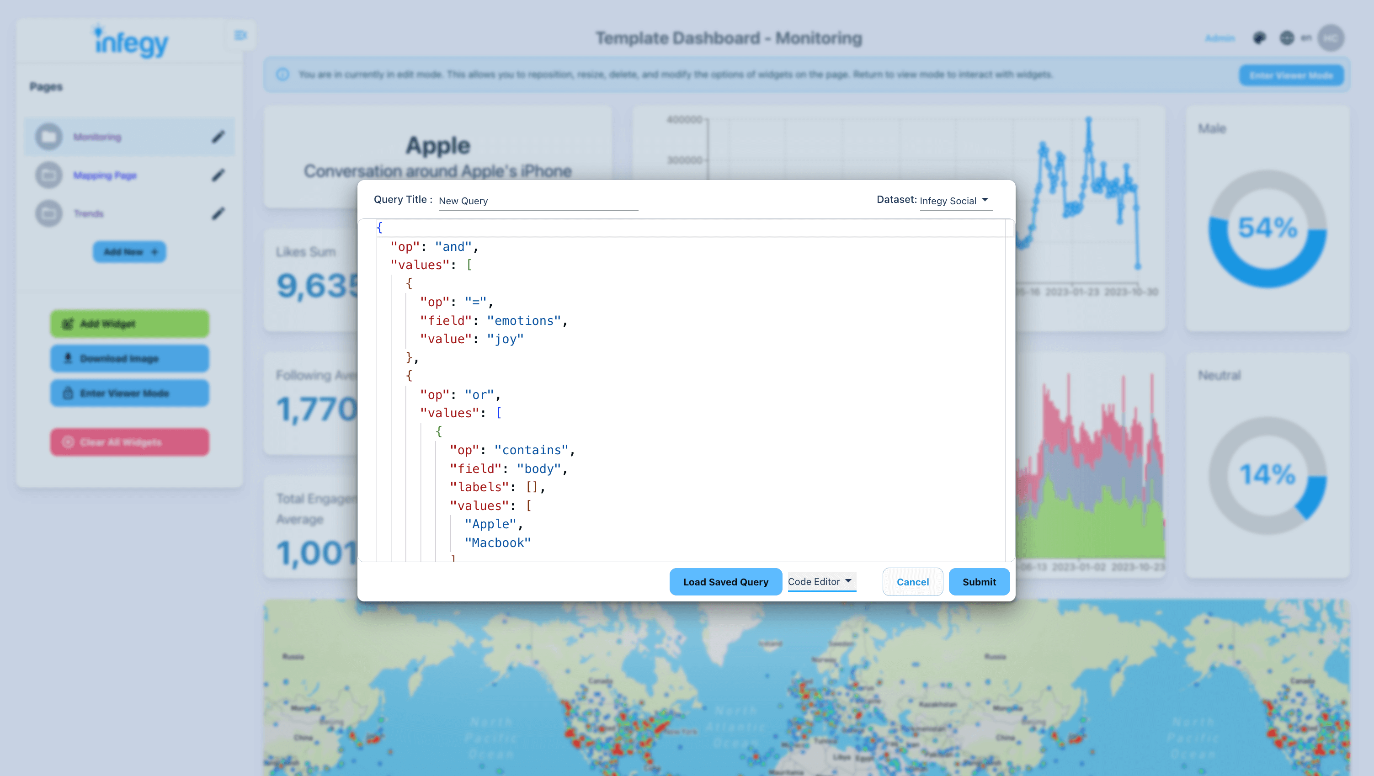Viewport: 1374px width, 776px height.
Task: Click the sidebar collapse toggle icon
Action: tap(240, 35)
